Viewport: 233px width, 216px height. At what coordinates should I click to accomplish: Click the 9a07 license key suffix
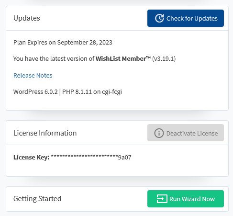tap(124, 158)
